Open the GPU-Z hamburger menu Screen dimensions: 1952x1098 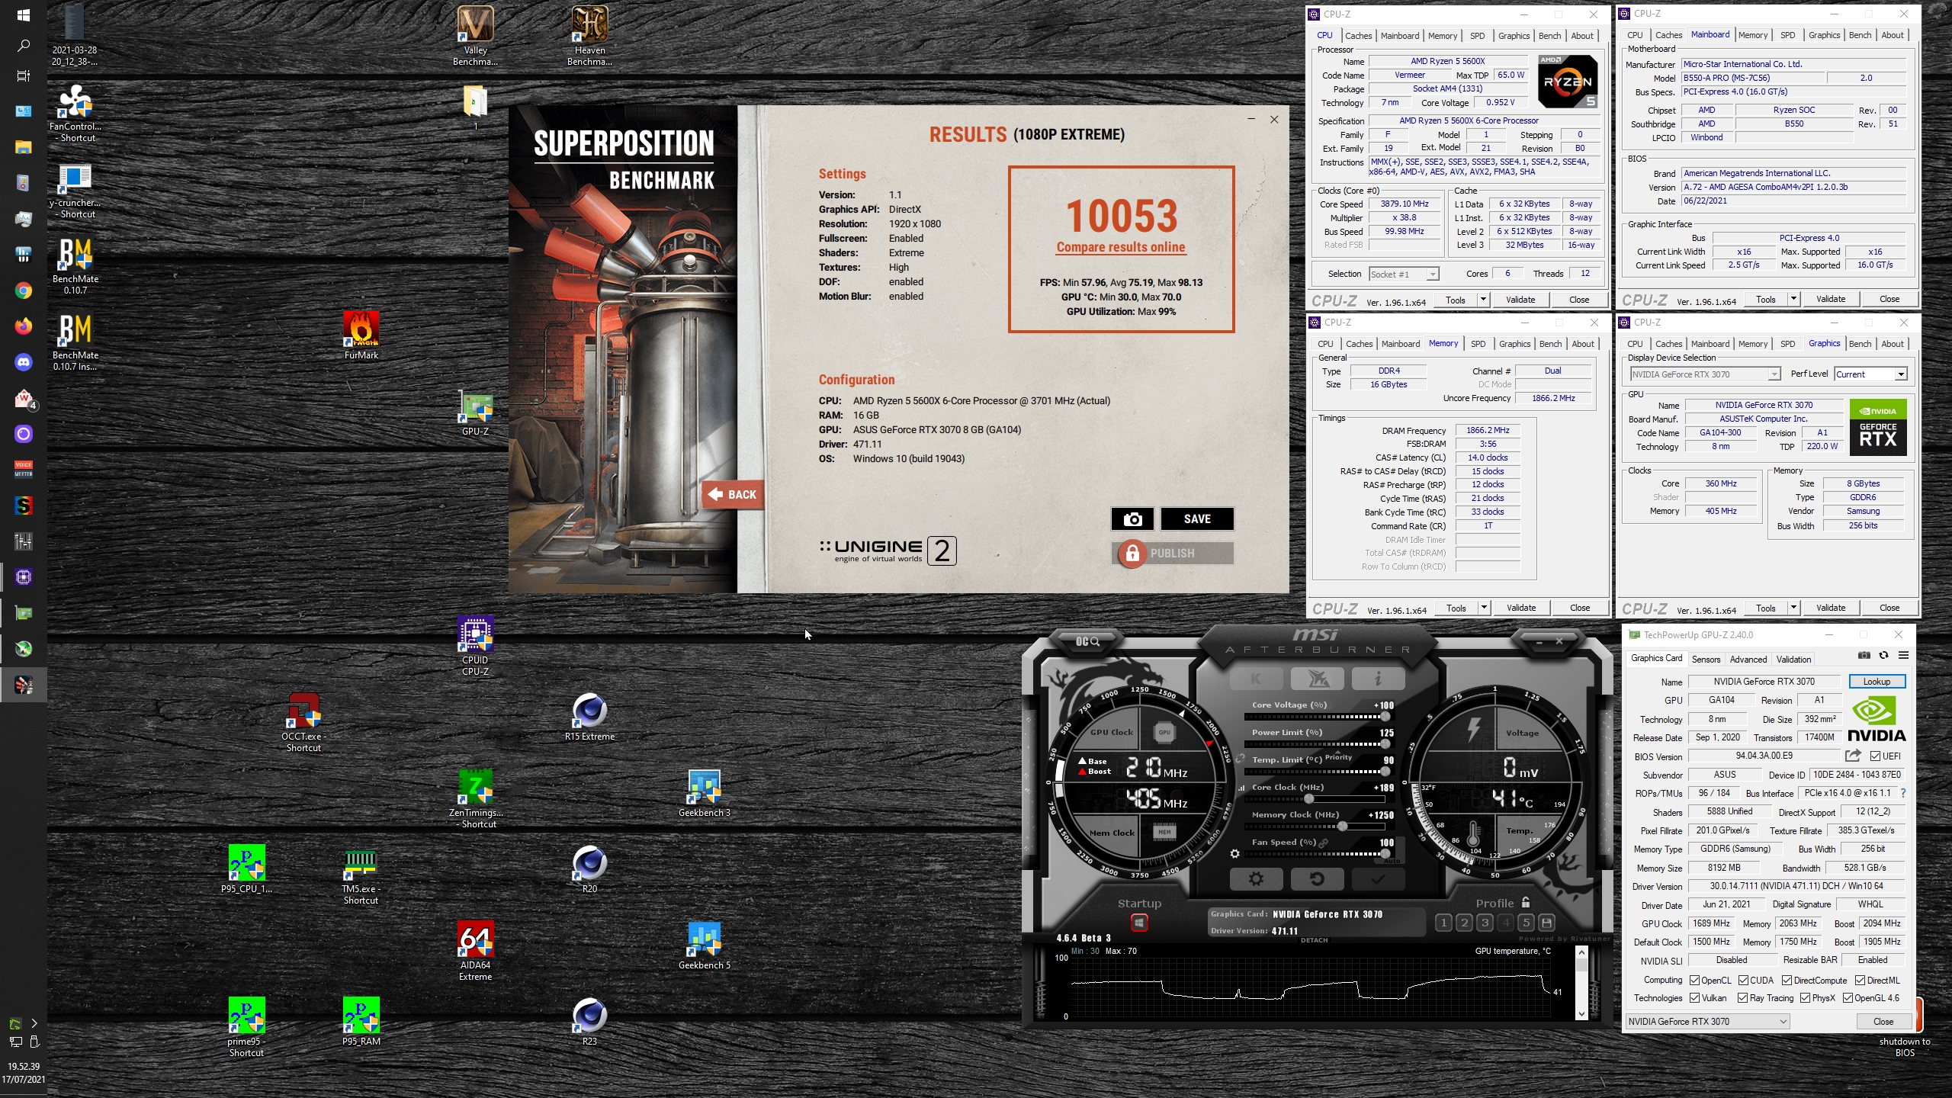pyautogui.click(x=1904, y=655)
